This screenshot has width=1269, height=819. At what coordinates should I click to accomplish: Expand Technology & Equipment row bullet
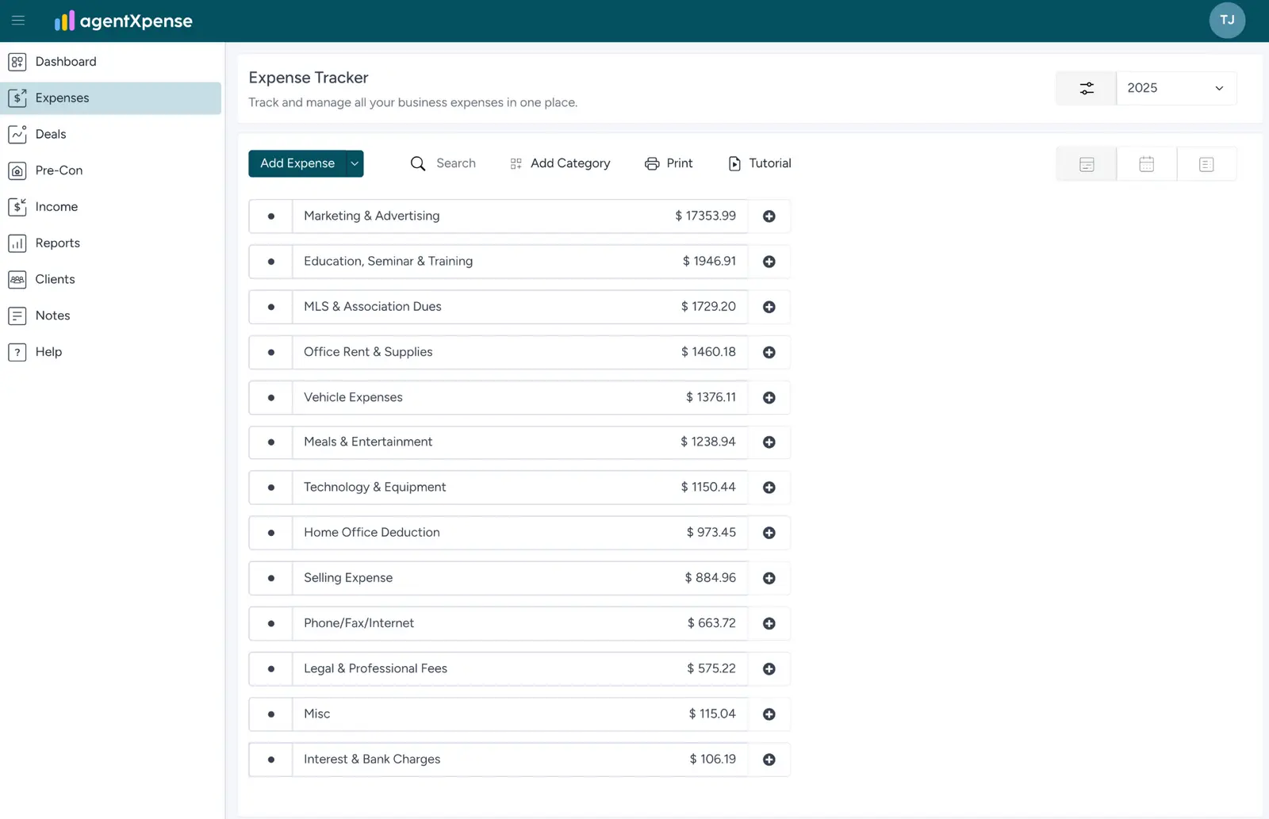(271, 488)
